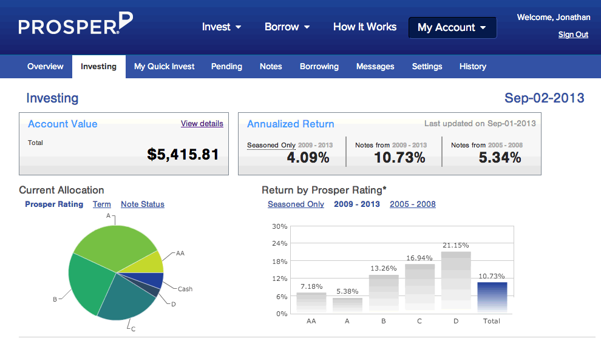Open the Messages tab
Image resolution: width=601 pixels, height=341 pixels.
tap(375, 66)
